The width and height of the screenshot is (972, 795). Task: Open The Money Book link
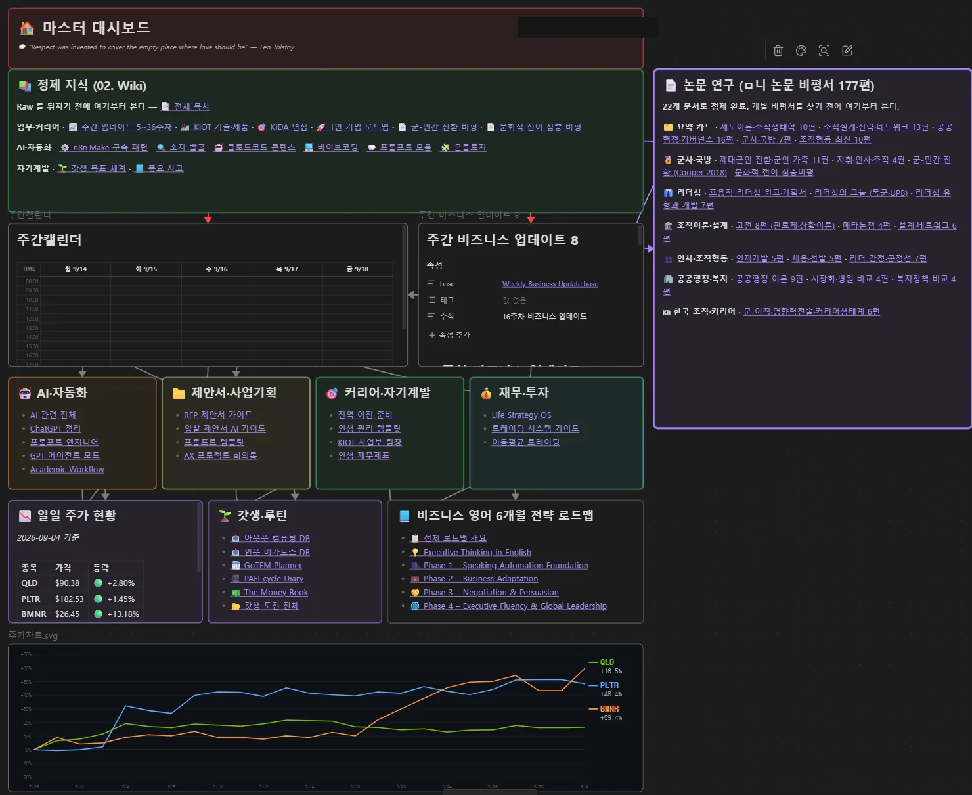(x=276, y=593)
